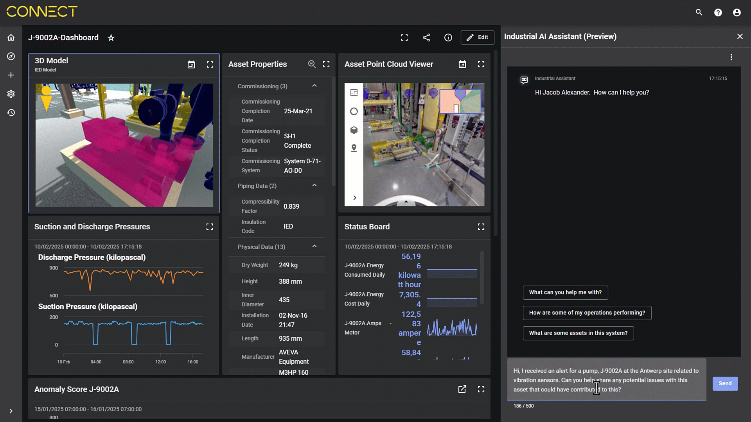Select the 3D cube view tool
Image resolution: width=751 pixels, height=422 pixels.
(x=354, y=130)
